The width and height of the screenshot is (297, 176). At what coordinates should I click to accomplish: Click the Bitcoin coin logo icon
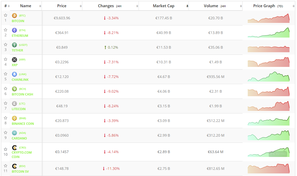click(14, 15)
